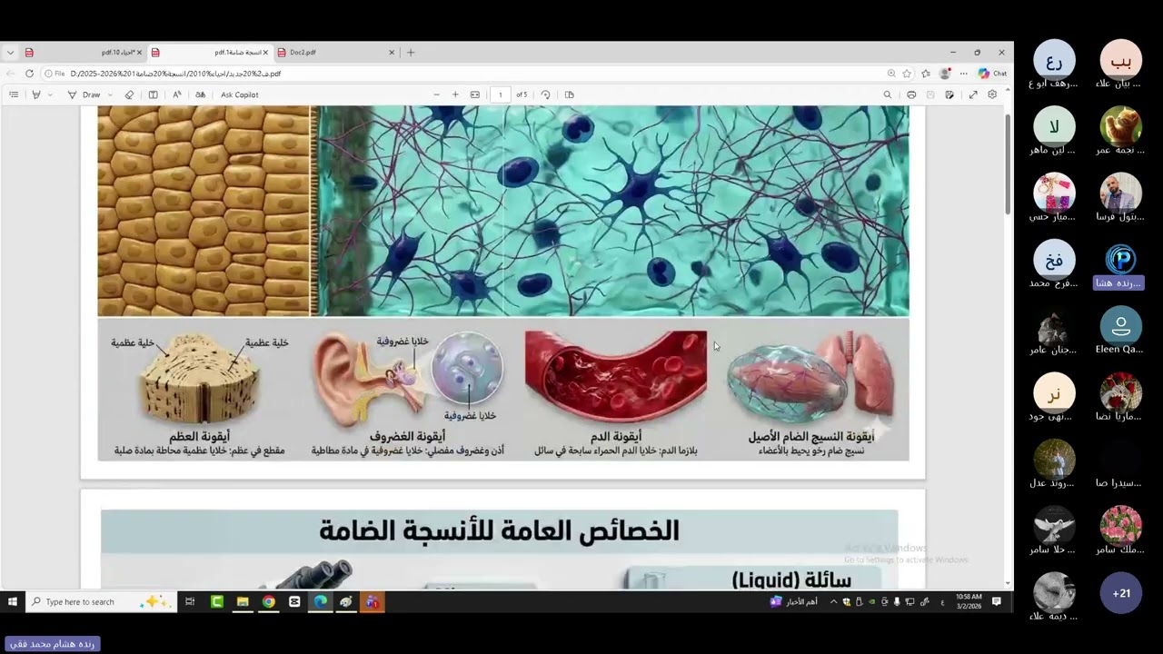Viewport: 1163px width, 654px height.
Task: Open the Translate tool icon
Action: point(200,94)
